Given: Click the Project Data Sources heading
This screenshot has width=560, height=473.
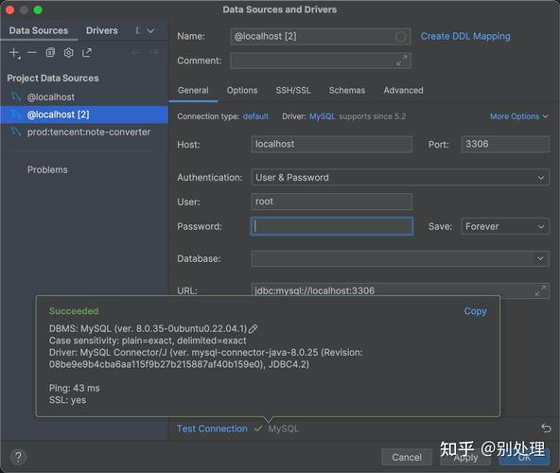Looking at the screenshot, I should (x=53, y=79).
